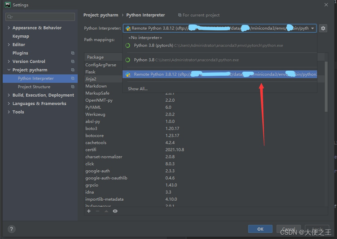Viewport: 337px width, 239px height.
Task: Select Python Interpreter in the sidebar
Action: (x=40, y=78)
